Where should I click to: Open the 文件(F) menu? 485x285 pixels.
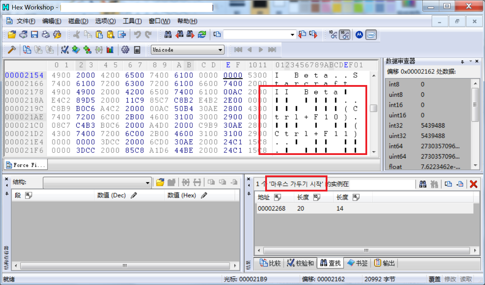click(x=26, y=21)
